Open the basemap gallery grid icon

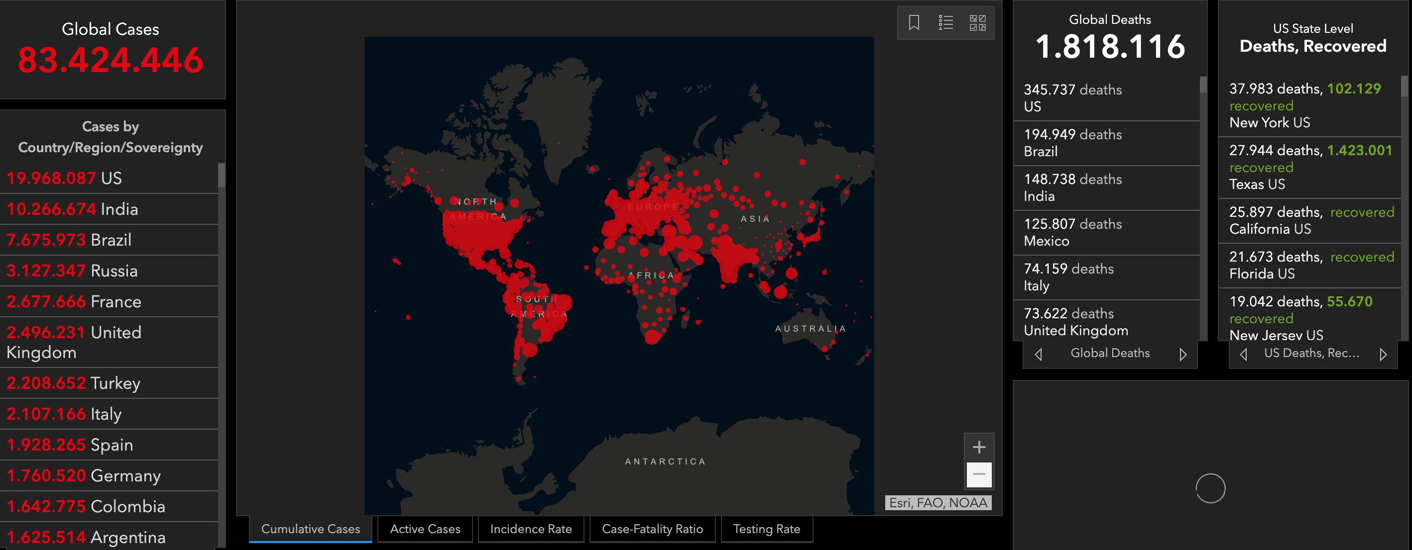pyautogui.click(x=977, y=22)
